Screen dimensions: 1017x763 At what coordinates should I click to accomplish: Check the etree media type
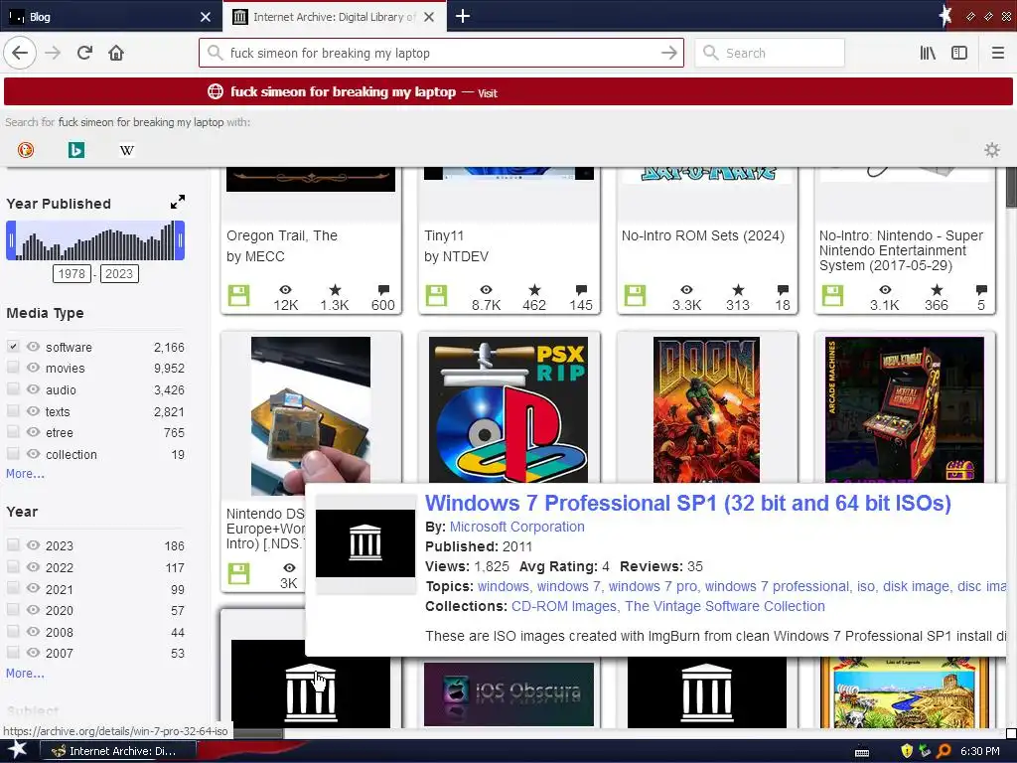coord(12,431)
